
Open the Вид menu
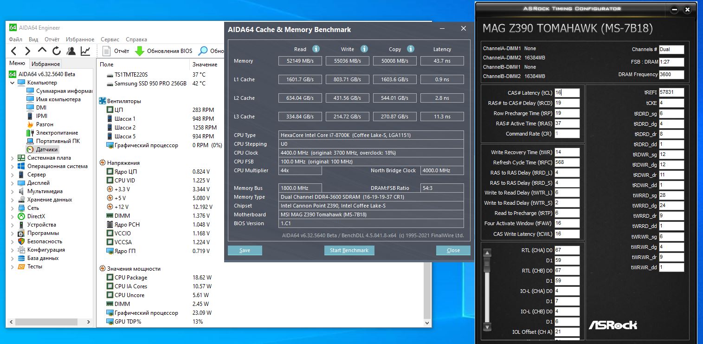pyautogui.click(x=33, y=39)
